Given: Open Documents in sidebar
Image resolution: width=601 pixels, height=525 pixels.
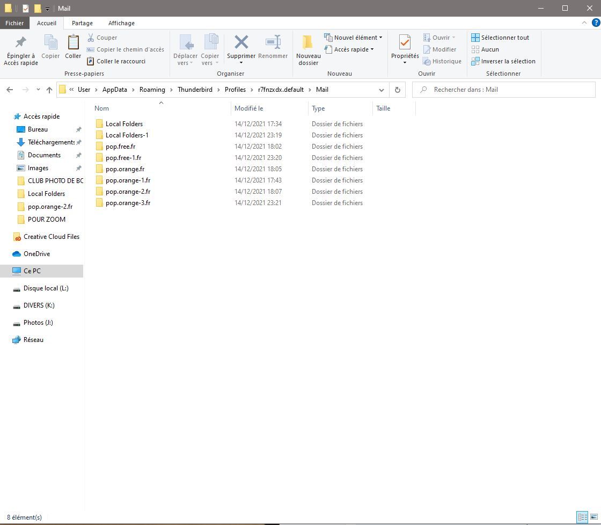Looking at the screenshot, I should [x=44, y=155].
